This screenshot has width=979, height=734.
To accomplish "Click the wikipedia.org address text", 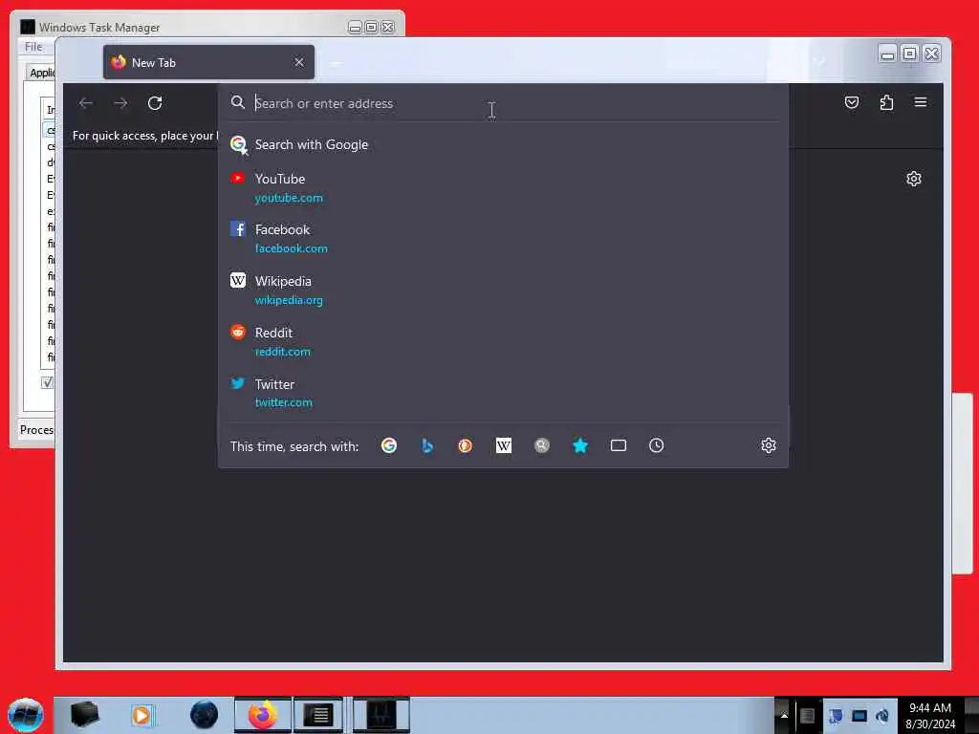I will [289, 300].
